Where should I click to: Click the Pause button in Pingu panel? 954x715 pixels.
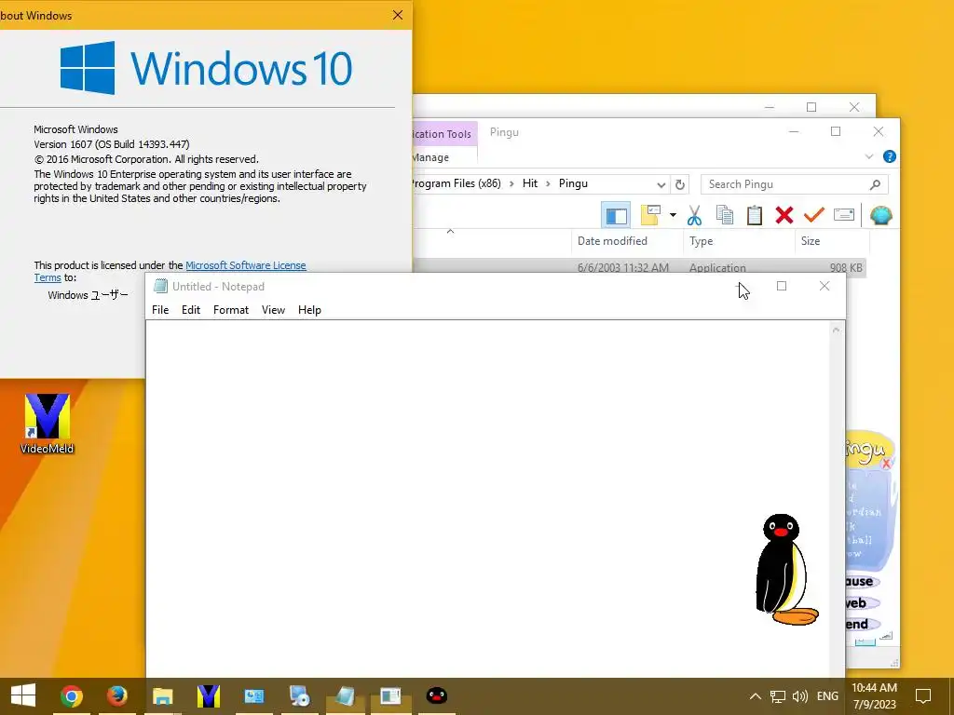[861, 582]
